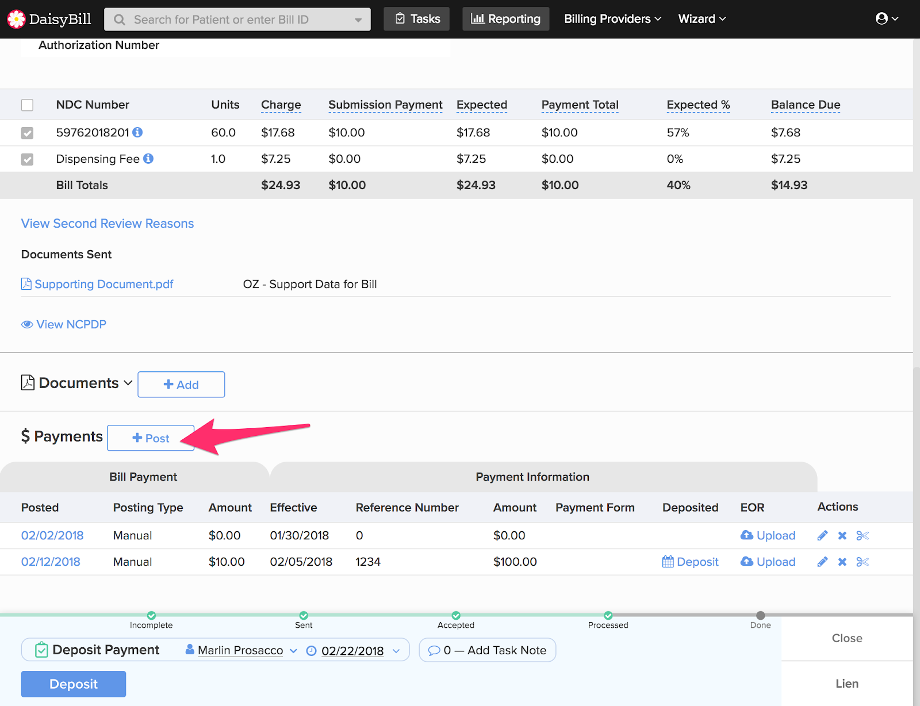The image size is (920, 706).
Task: Toggle the select-all checkbox in NDC header
Action: (27, 105)
